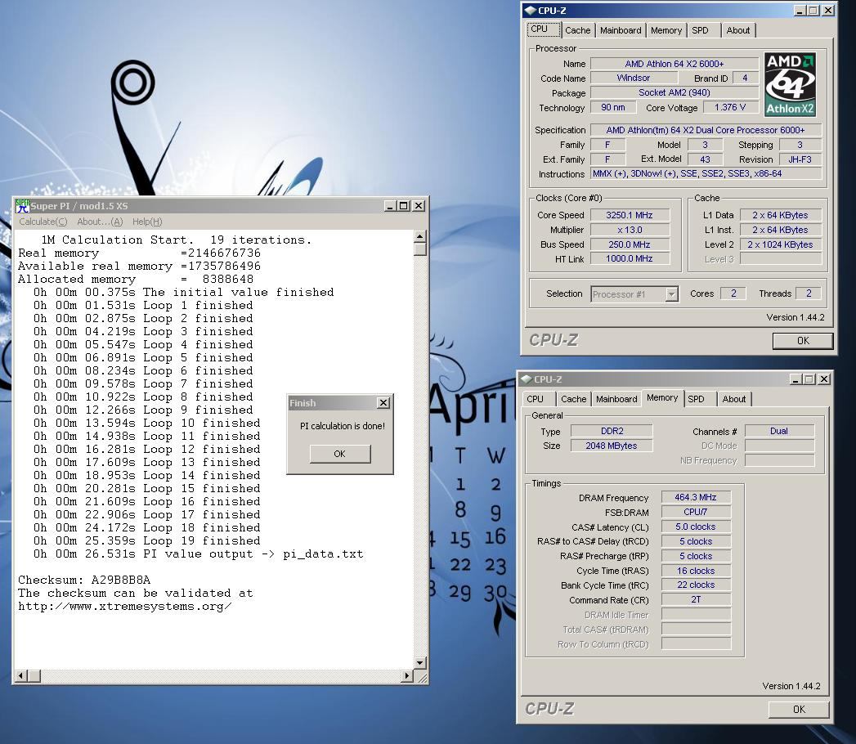Switch to Cache tab in upper CPU-Z window
This screenshot has width=856, height=744.
click(577, 30)
